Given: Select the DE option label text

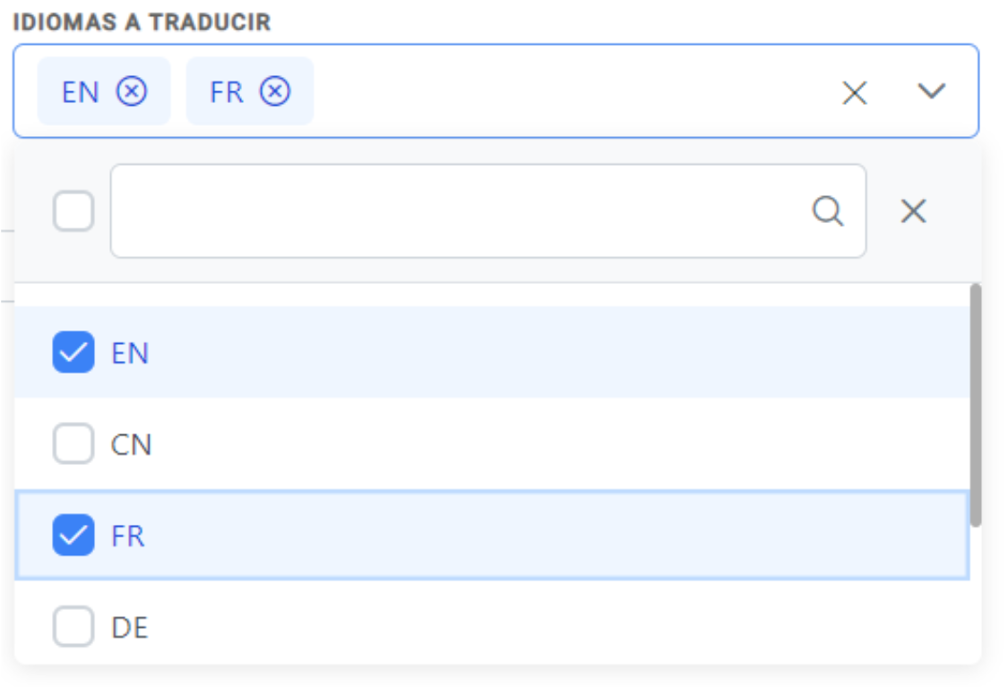Looking at the screenshot, I should pyautogui.click(x=130, y=627).
